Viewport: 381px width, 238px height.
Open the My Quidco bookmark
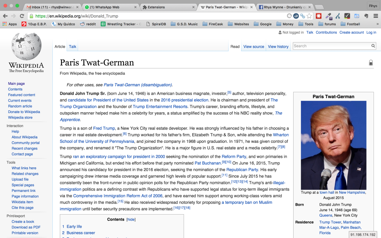coord(63,24)
